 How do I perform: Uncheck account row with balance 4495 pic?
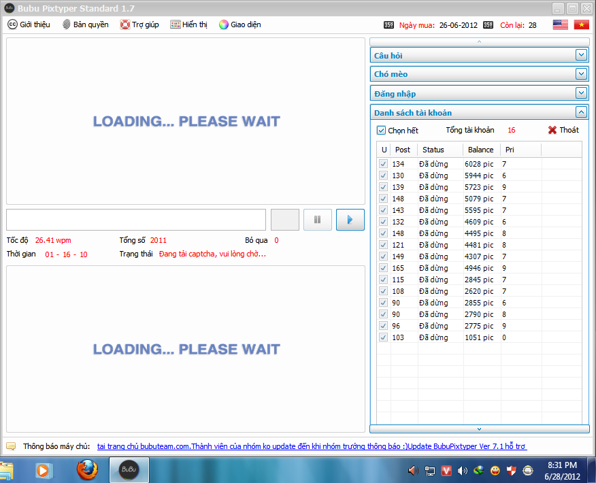click(383, 233)
